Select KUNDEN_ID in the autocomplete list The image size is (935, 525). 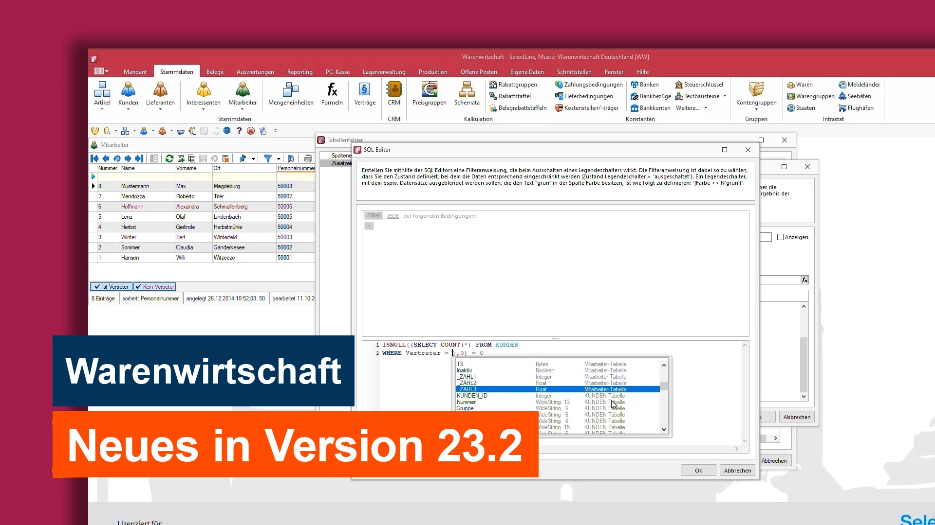coord(558,396)
